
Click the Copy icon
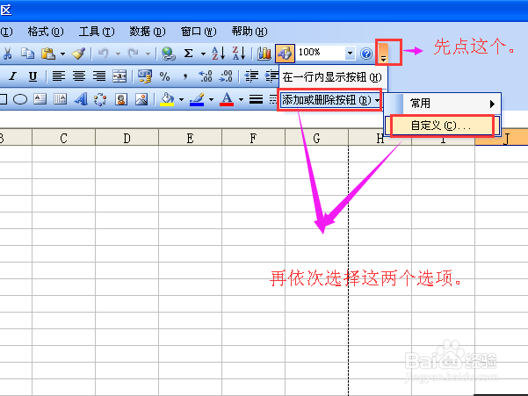(27, 54)
